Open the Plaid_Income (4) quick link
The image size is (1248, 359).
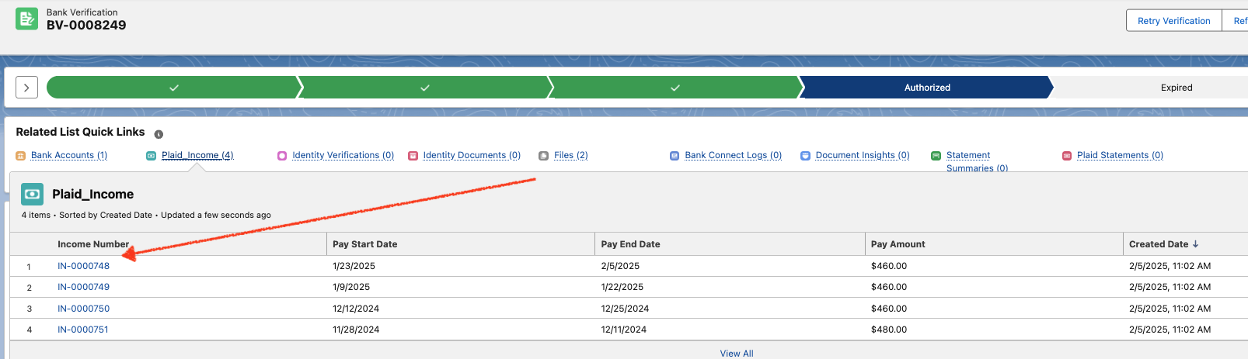point(197,155)
